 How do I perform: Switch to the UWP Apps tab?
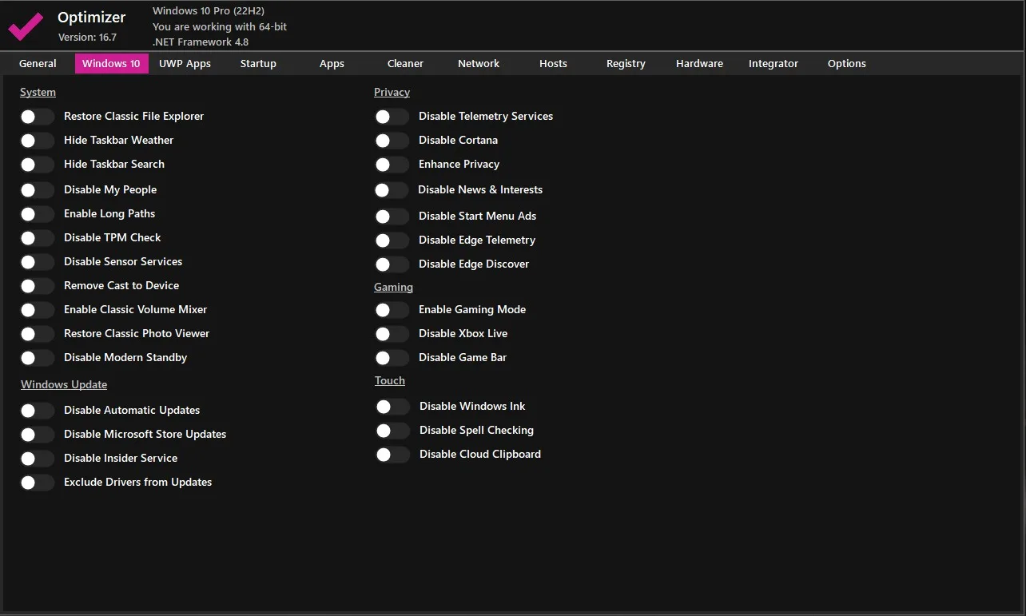click(x=185, y=64)
